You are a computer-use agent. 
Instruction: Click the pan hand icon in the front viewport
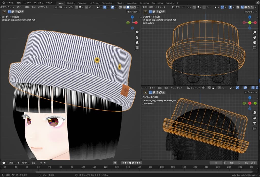click(254, 37)
